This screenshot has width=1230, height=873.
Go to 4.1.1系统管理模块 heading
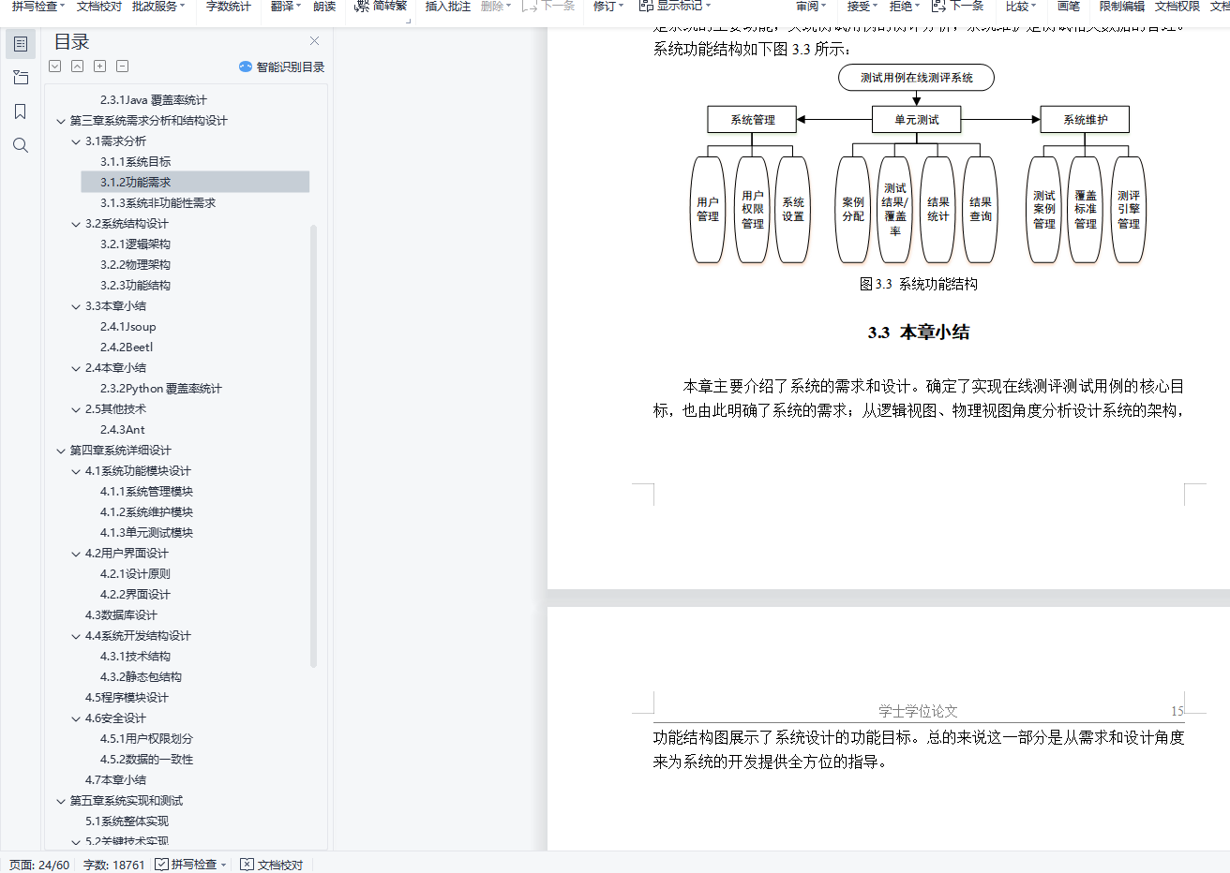[x=147, y=492]
